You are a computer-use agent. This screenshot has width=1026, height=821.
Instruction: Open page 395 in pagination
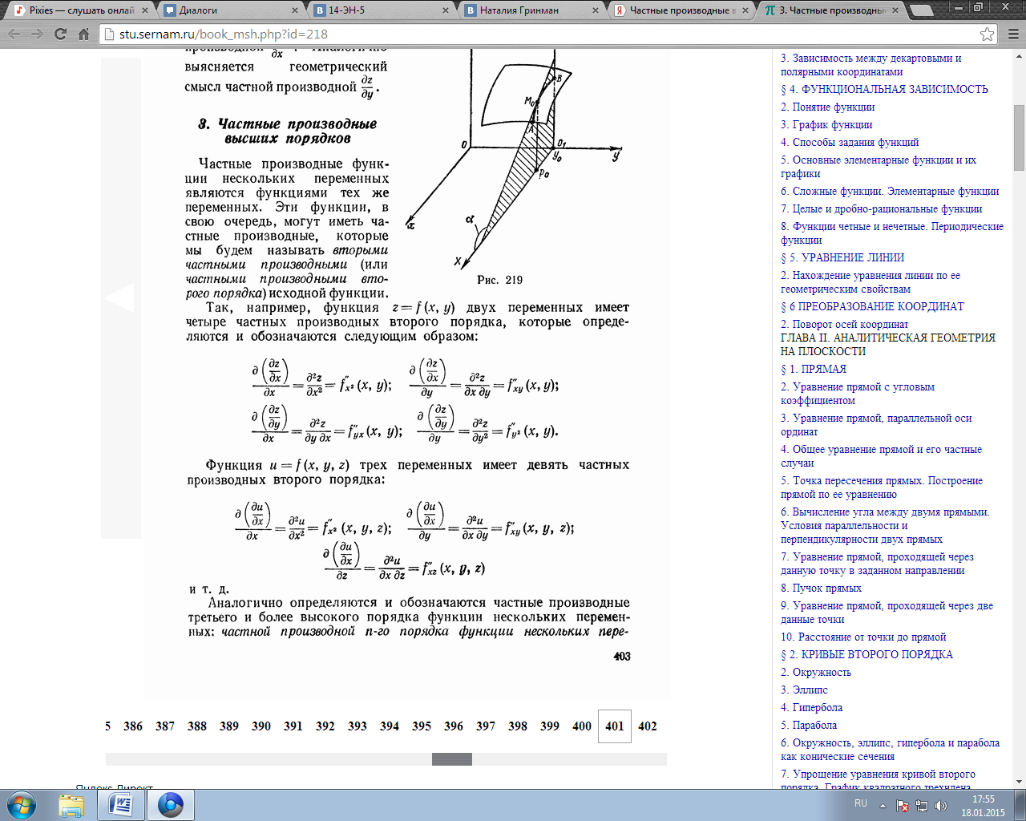(422, 726)
